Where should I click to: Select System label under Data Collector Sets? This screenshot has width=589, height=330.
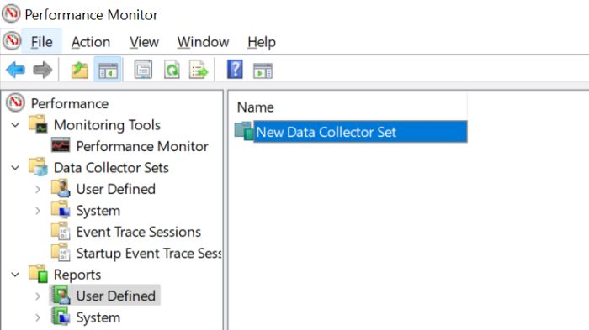[98, 211]
